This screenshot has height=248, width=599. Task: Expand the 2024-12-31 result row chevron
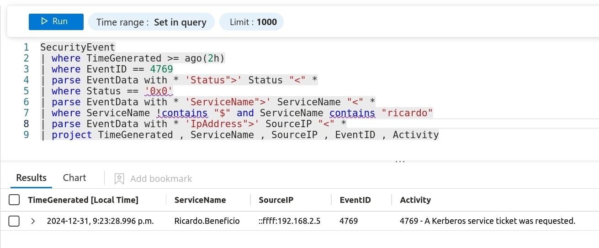(x=33, y=221)
